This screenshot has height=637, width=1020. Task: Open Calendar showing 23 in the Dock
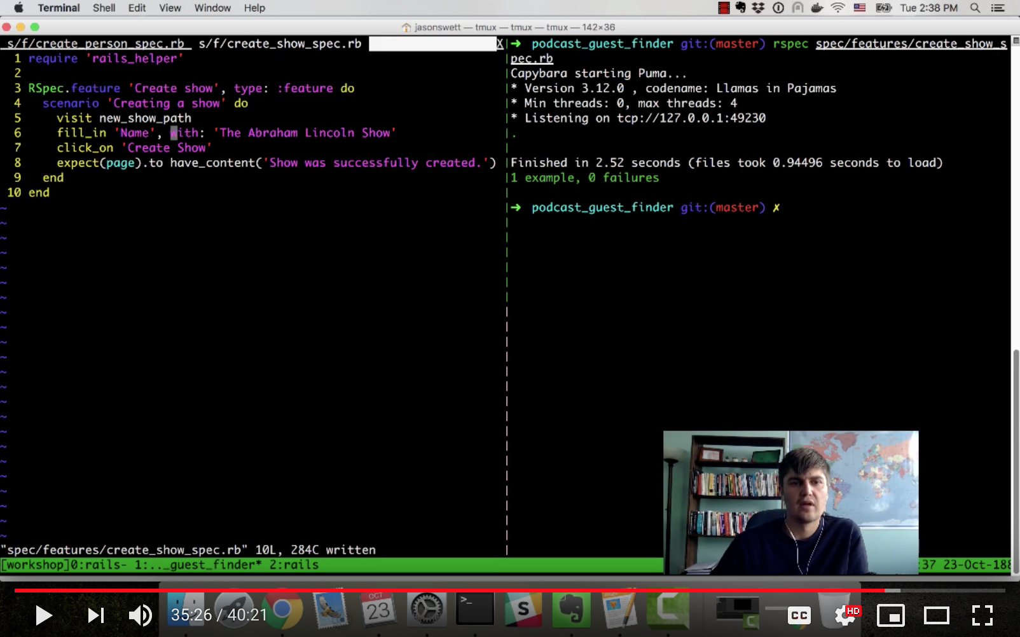click(378, 610)
